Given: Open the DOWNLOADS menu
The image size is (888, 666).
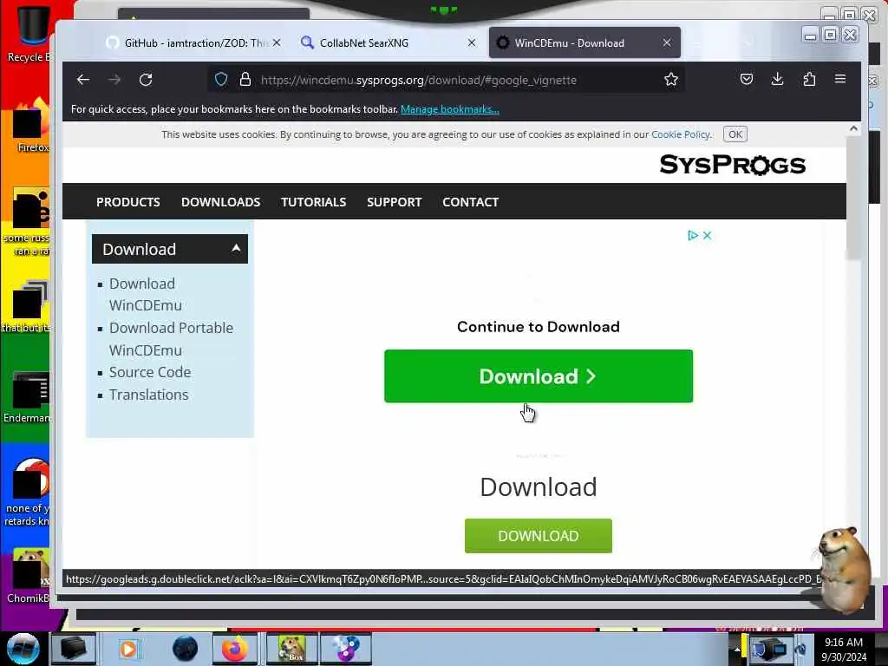Looking at the screenshot, I should coord(221,202).
